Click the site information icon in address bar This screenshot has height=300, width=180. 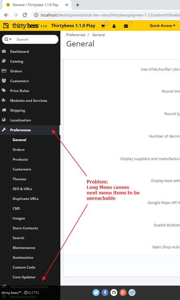point(36,15)
